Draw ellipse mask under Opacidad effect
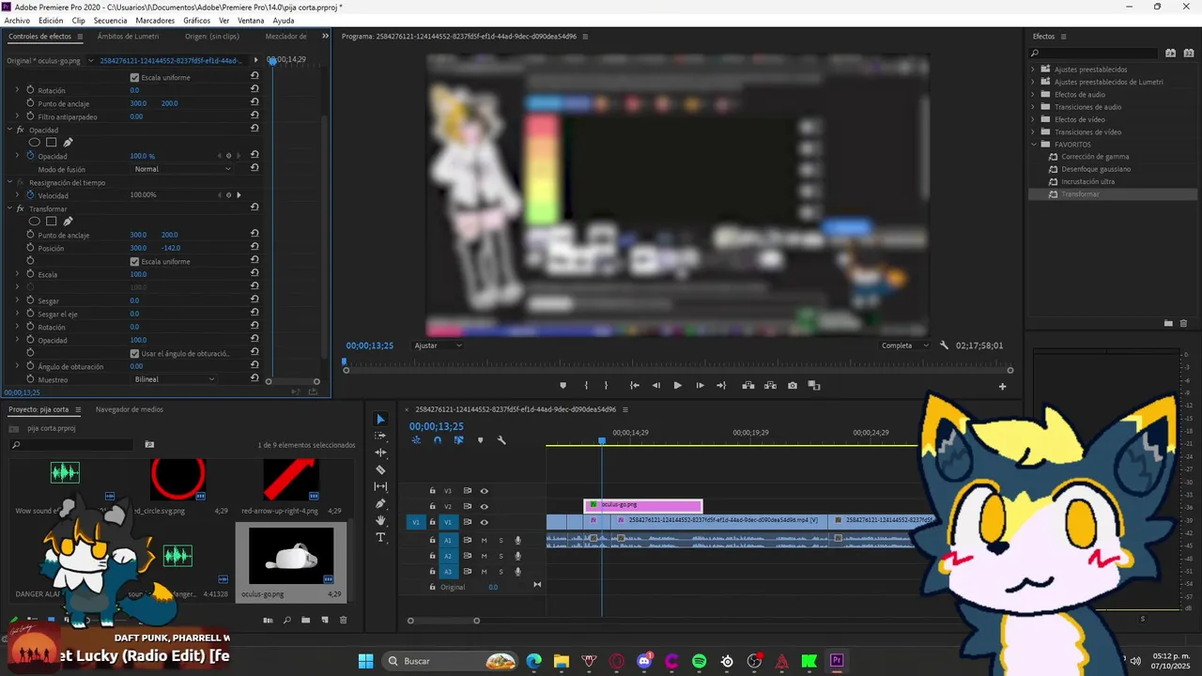The width and height of the screenshot is (1202, 676). pyautogui.click(x=35, y=143)
